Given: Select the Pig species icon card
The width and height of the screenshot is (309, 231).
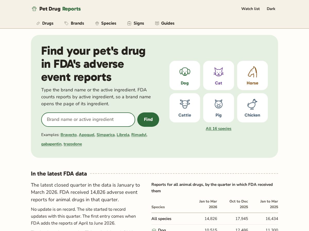Looking at the screenshot, I should point(219,108).
